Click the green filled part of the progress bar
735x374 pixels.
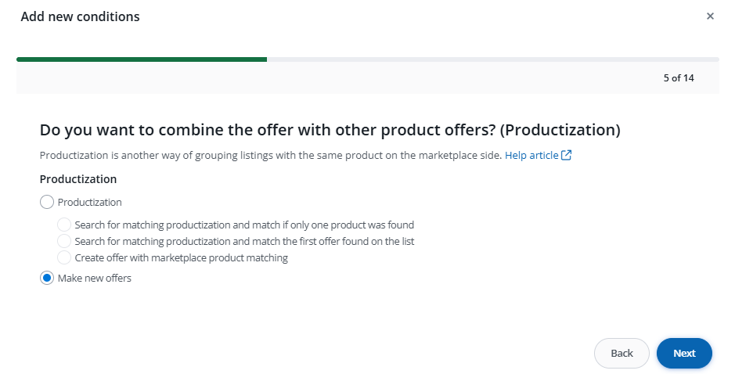coord(141,59)
